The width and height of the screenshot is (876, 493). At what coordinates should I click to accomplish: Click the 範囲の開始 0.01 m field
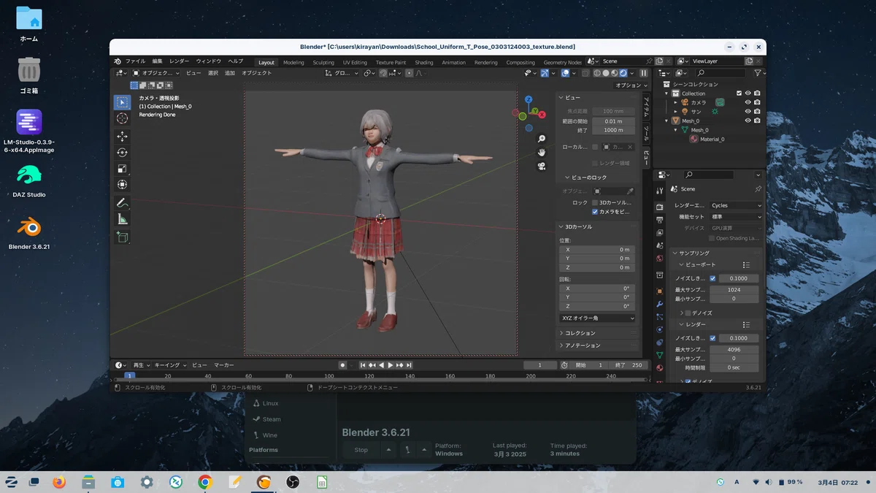(613, 121)
